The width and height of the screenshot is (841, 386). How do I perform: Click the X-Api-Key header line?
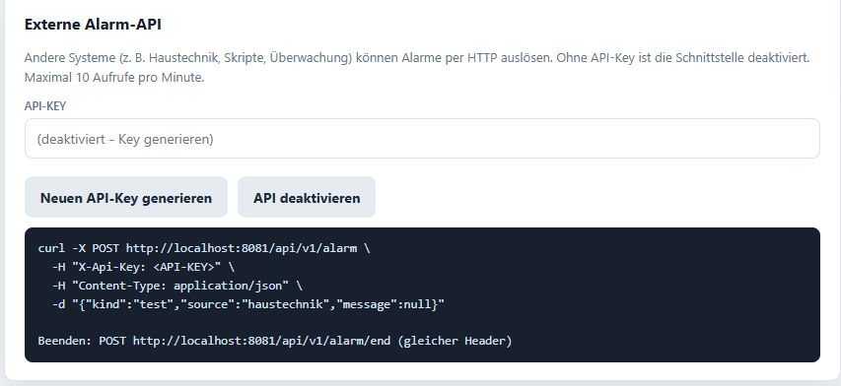(x=143, y=267)
